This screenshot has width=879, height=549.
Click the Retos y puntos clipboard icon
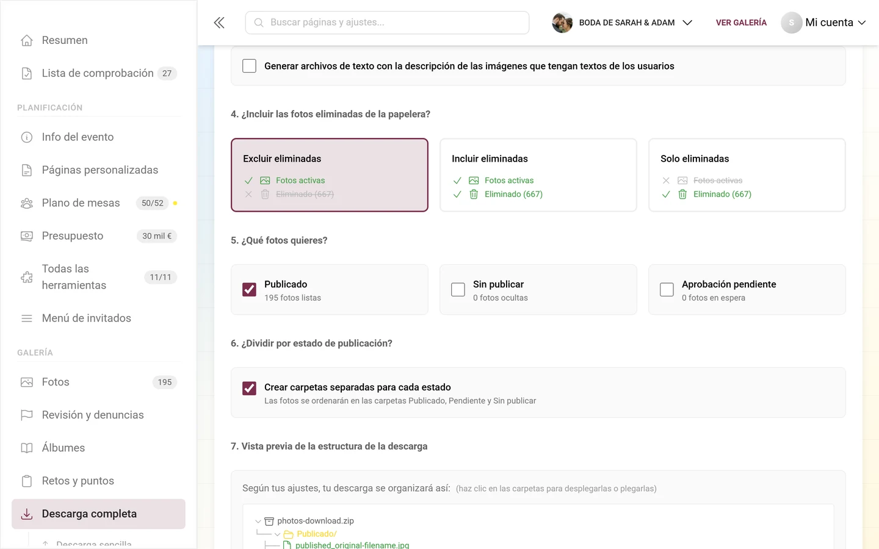[27, 481]
